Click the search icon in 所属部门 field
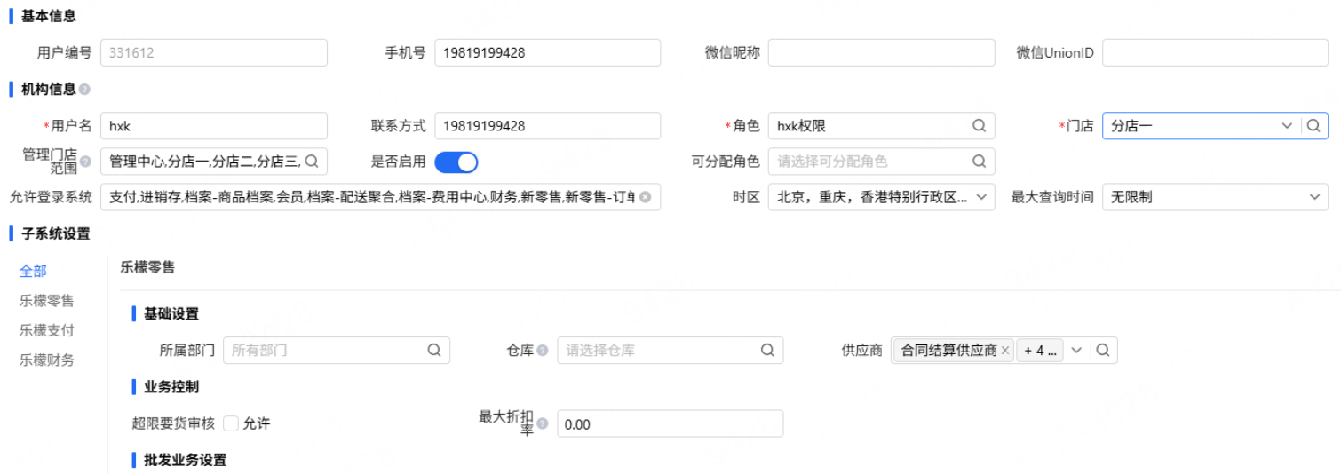1341x474 pixels. (434, 351)
